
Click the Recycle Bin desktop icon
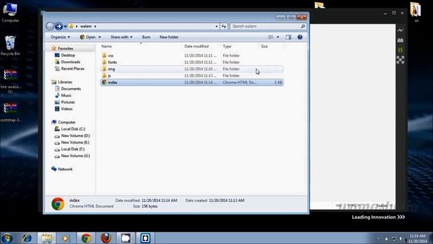10,45
